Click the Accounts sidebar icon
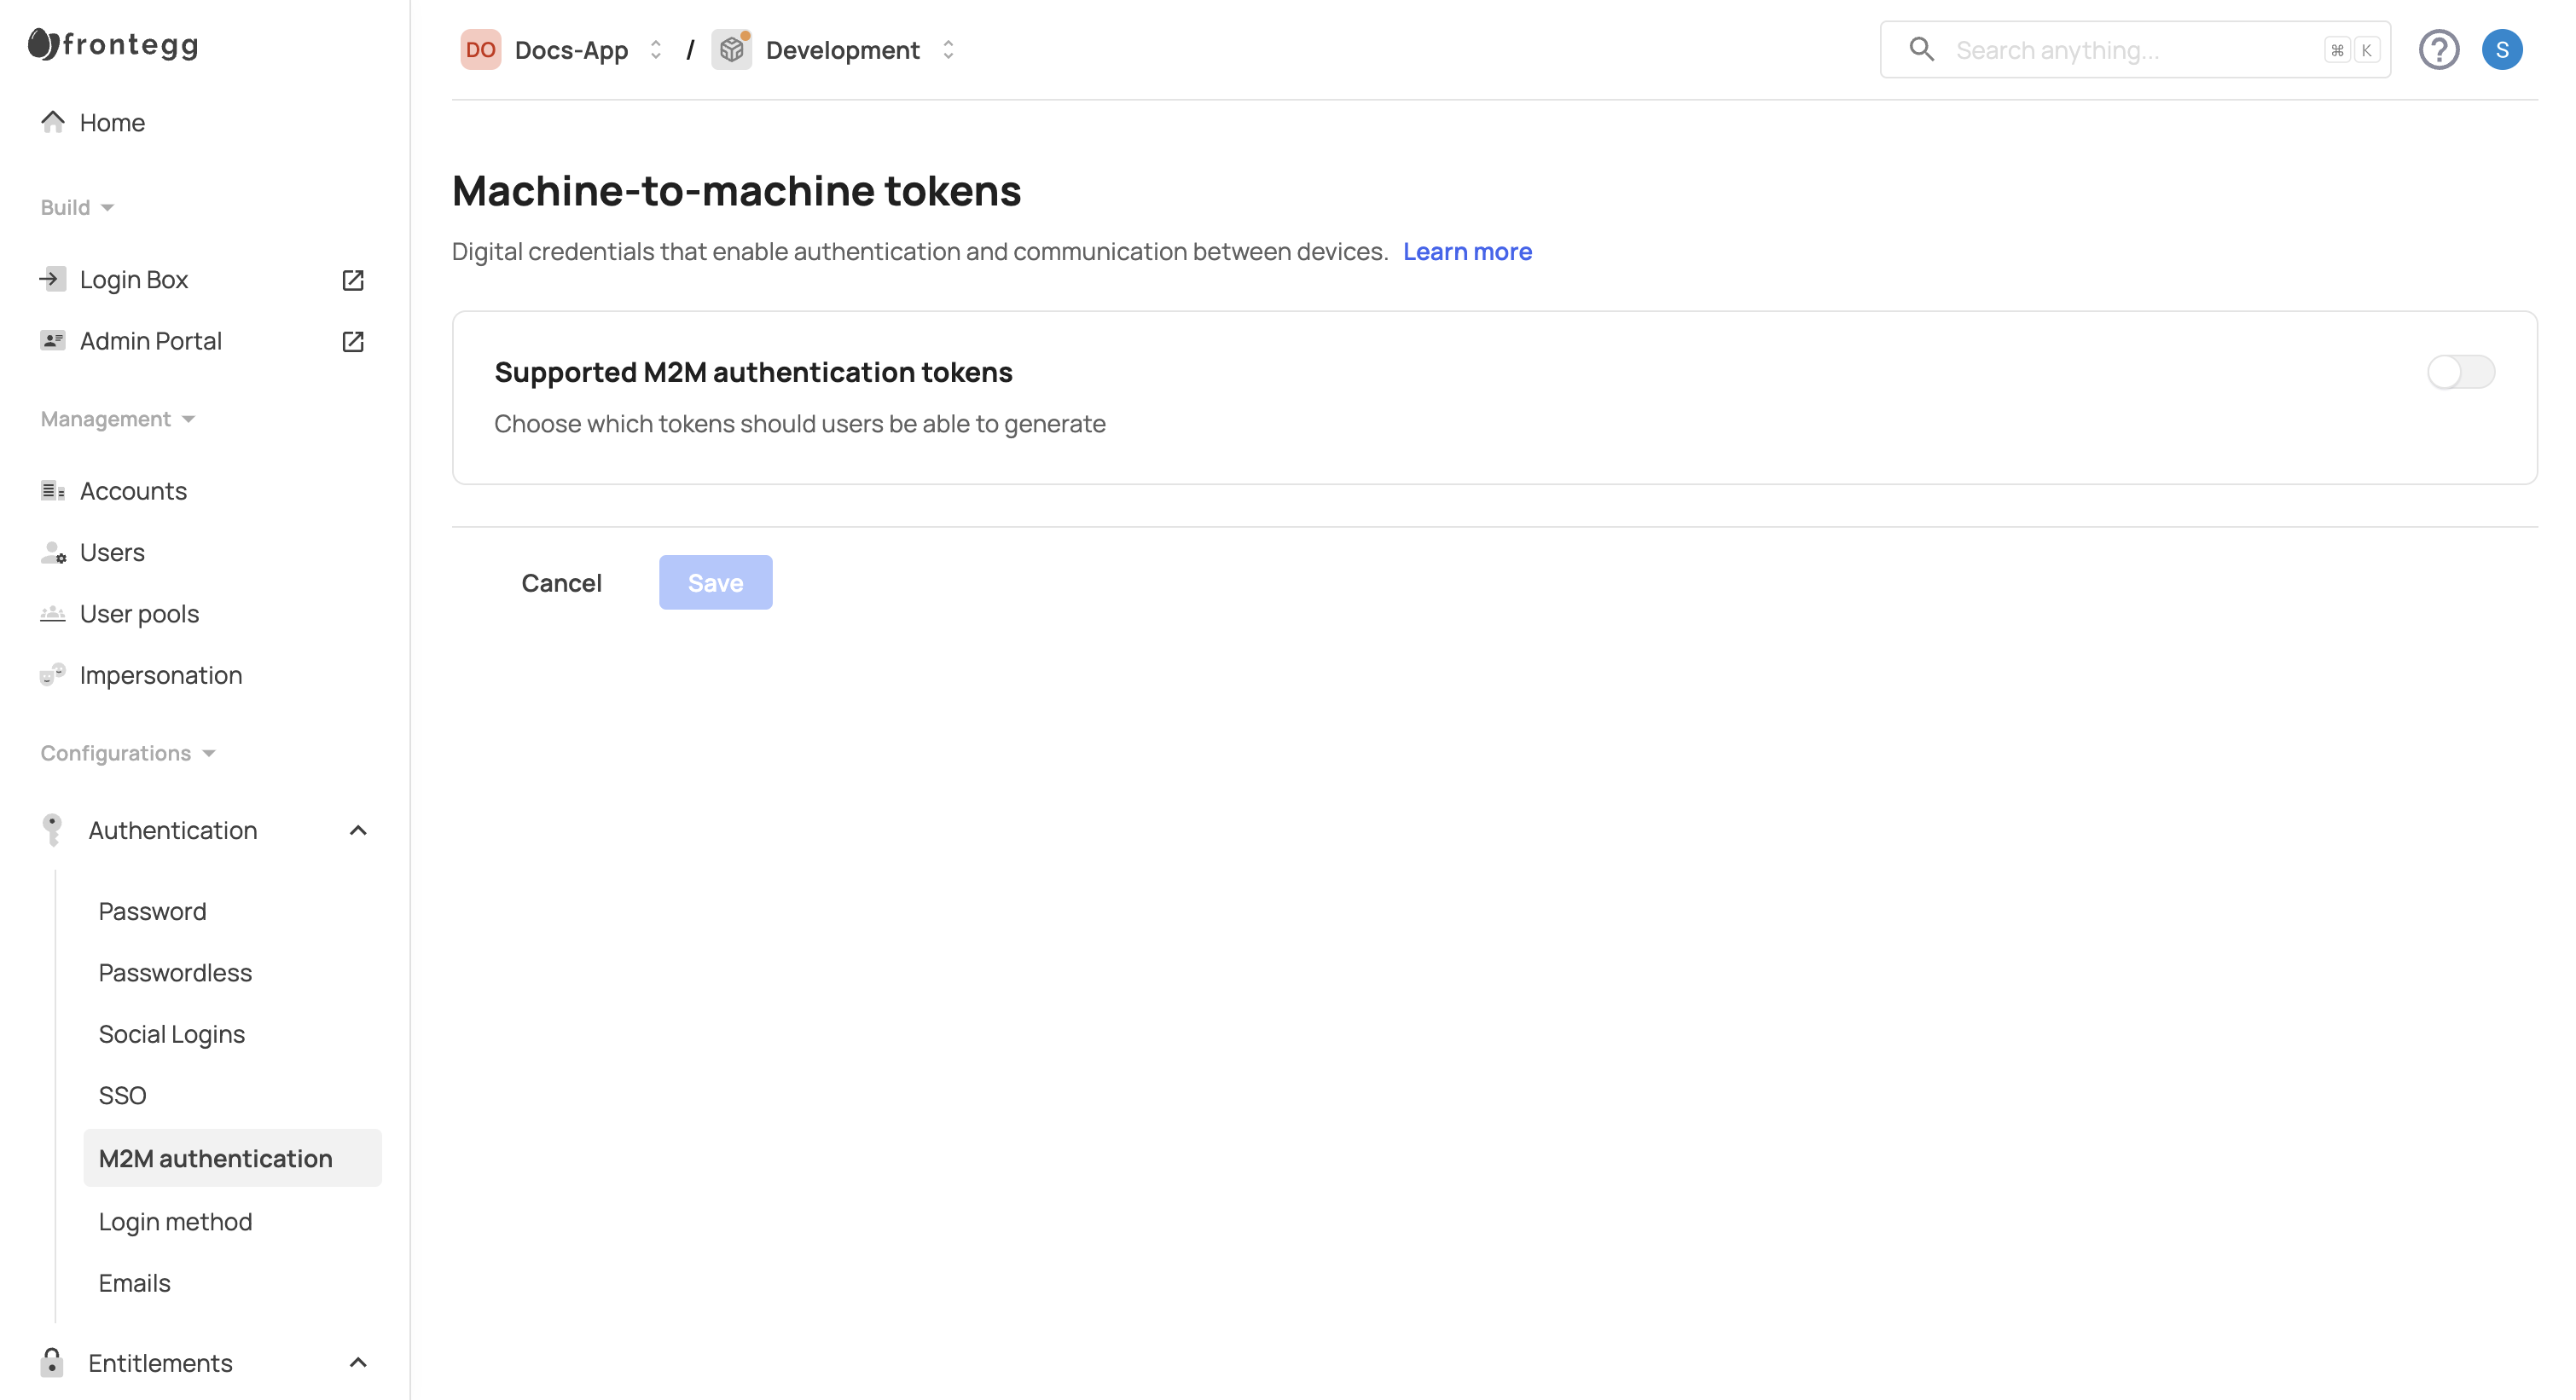This screenshot has height=1400, width=2576. click(x=53, y=490)
